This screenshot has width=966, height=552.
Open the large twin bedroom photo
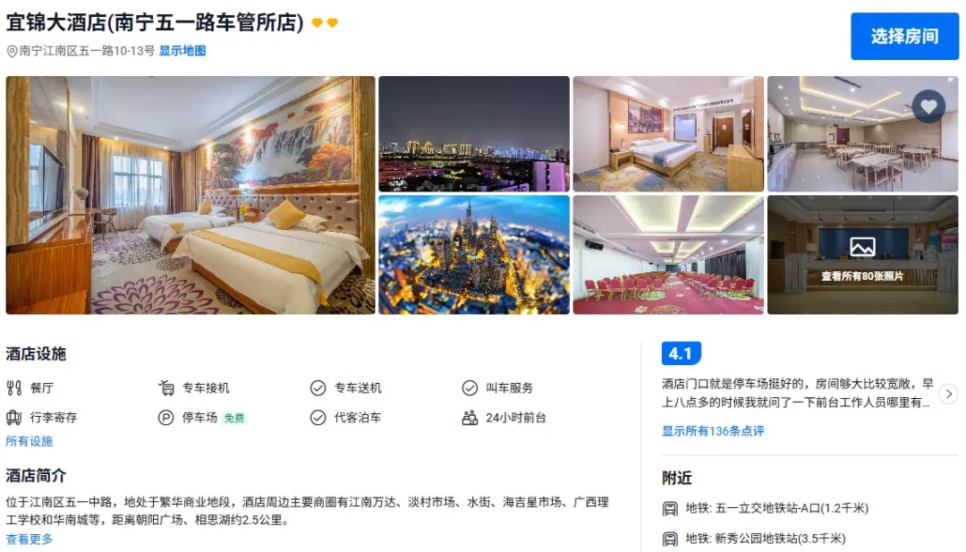coord(191,195)
